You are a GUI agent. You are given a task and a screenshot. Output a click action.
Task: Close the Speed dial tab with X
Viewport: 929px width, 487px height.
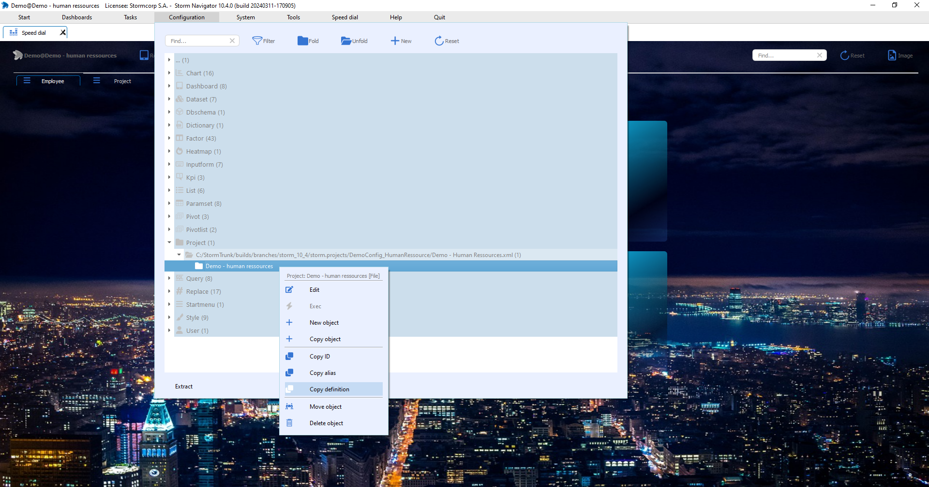62,32
